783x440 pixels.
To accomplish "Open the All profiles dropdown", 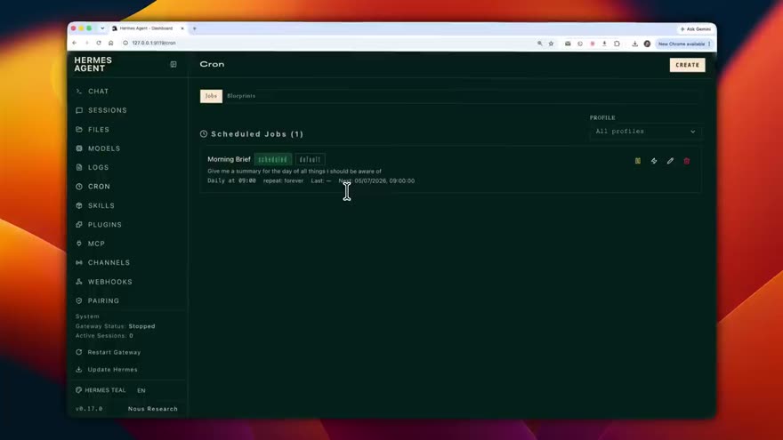I will tap(645, 132).
